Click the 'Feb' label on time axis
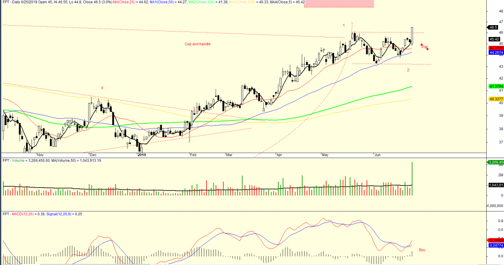 point(193,155)
